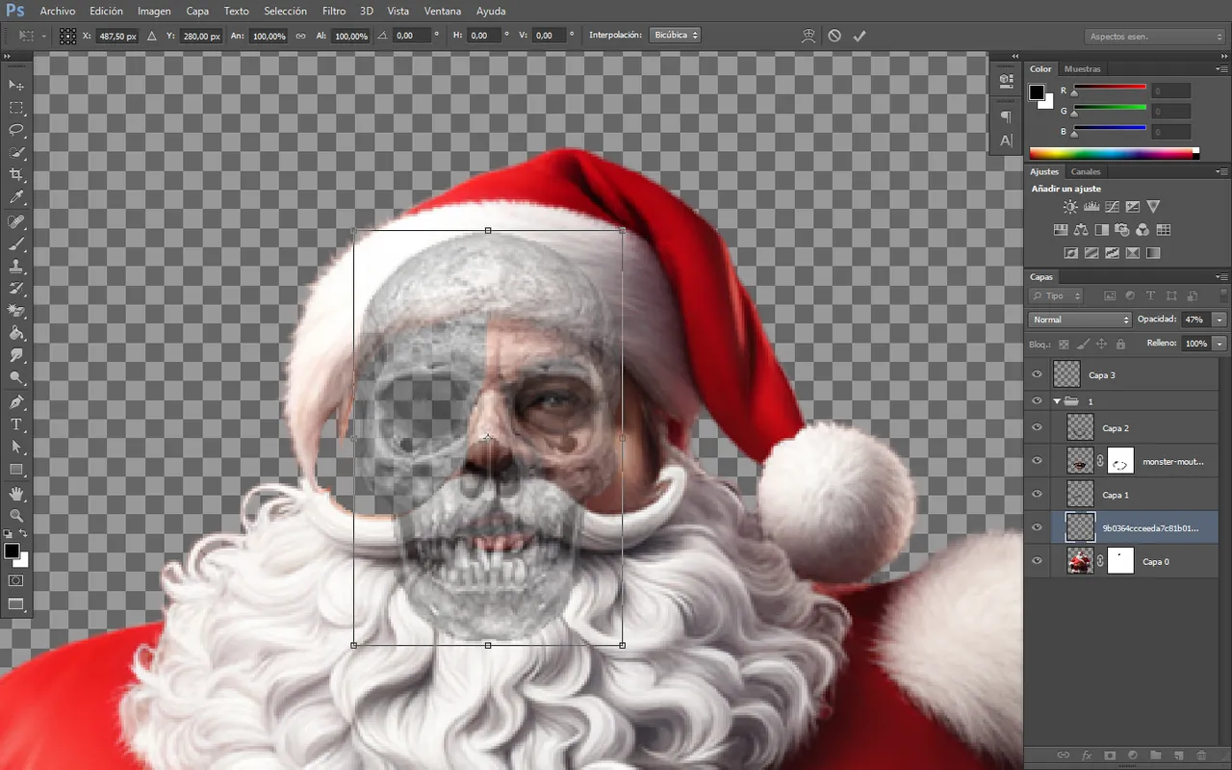Select the Spot Healing Brush tool
This screenshot has height=770, width=1232.
(16, 221)
